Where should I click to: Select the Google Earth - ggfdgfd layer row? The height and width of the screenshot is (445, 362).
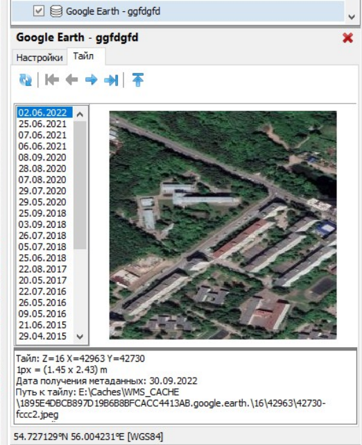coord(178,11)
